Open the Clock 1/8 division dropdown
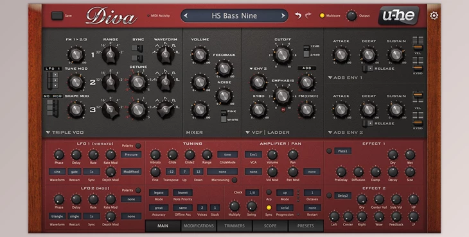The image size is (469, 237). pyautogui.click(x=252, y=193)
